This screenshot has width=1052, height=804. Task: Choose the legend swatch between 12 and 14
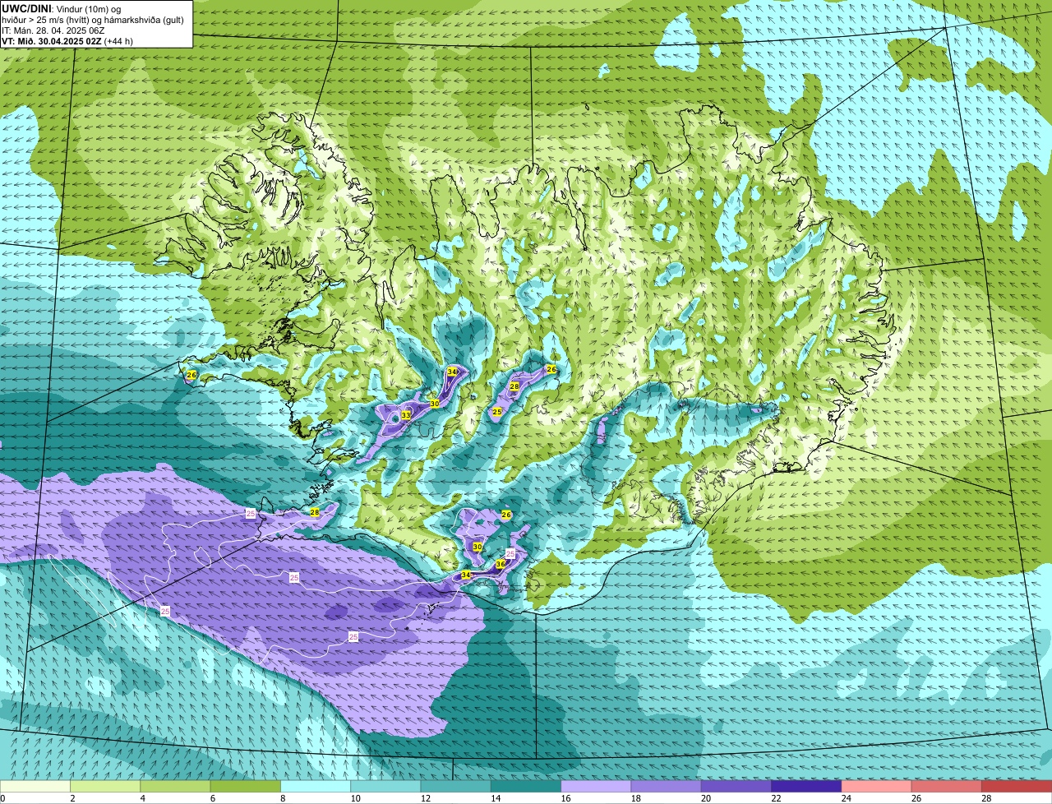456,787
